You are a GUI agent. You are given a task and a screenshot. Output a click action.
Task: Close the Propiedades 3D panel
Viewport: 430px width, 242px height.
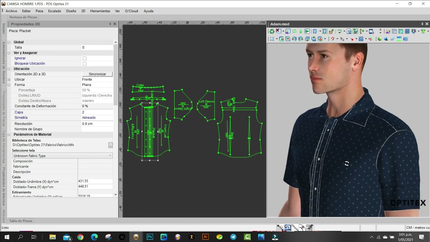click(115, 24)
